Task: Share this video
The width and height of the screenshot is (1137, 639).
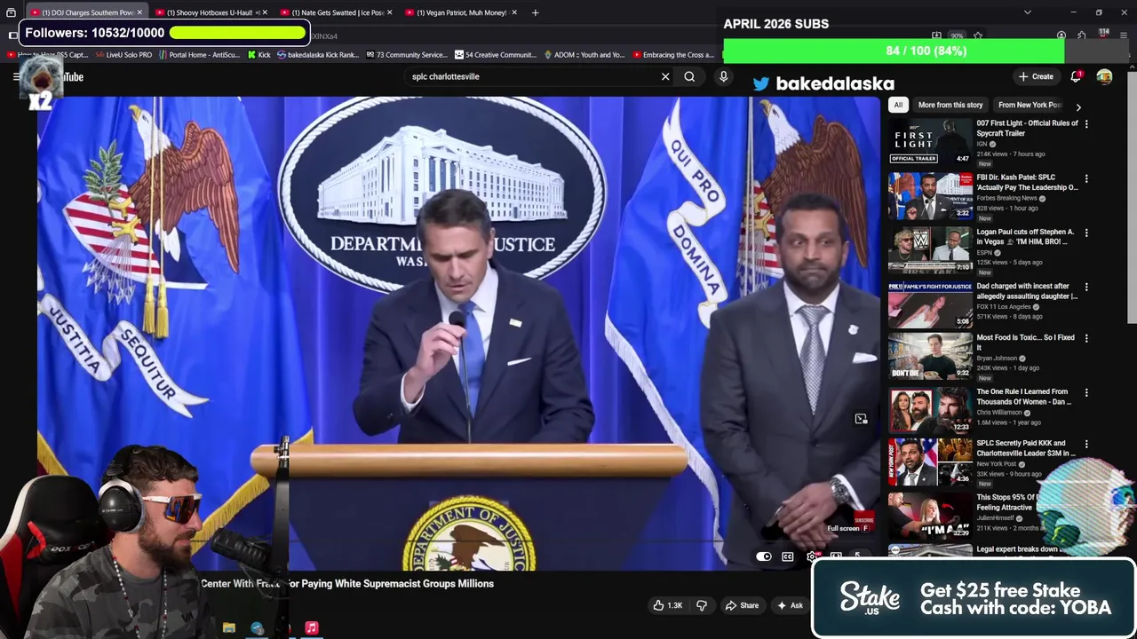Action: pos(742,605)
